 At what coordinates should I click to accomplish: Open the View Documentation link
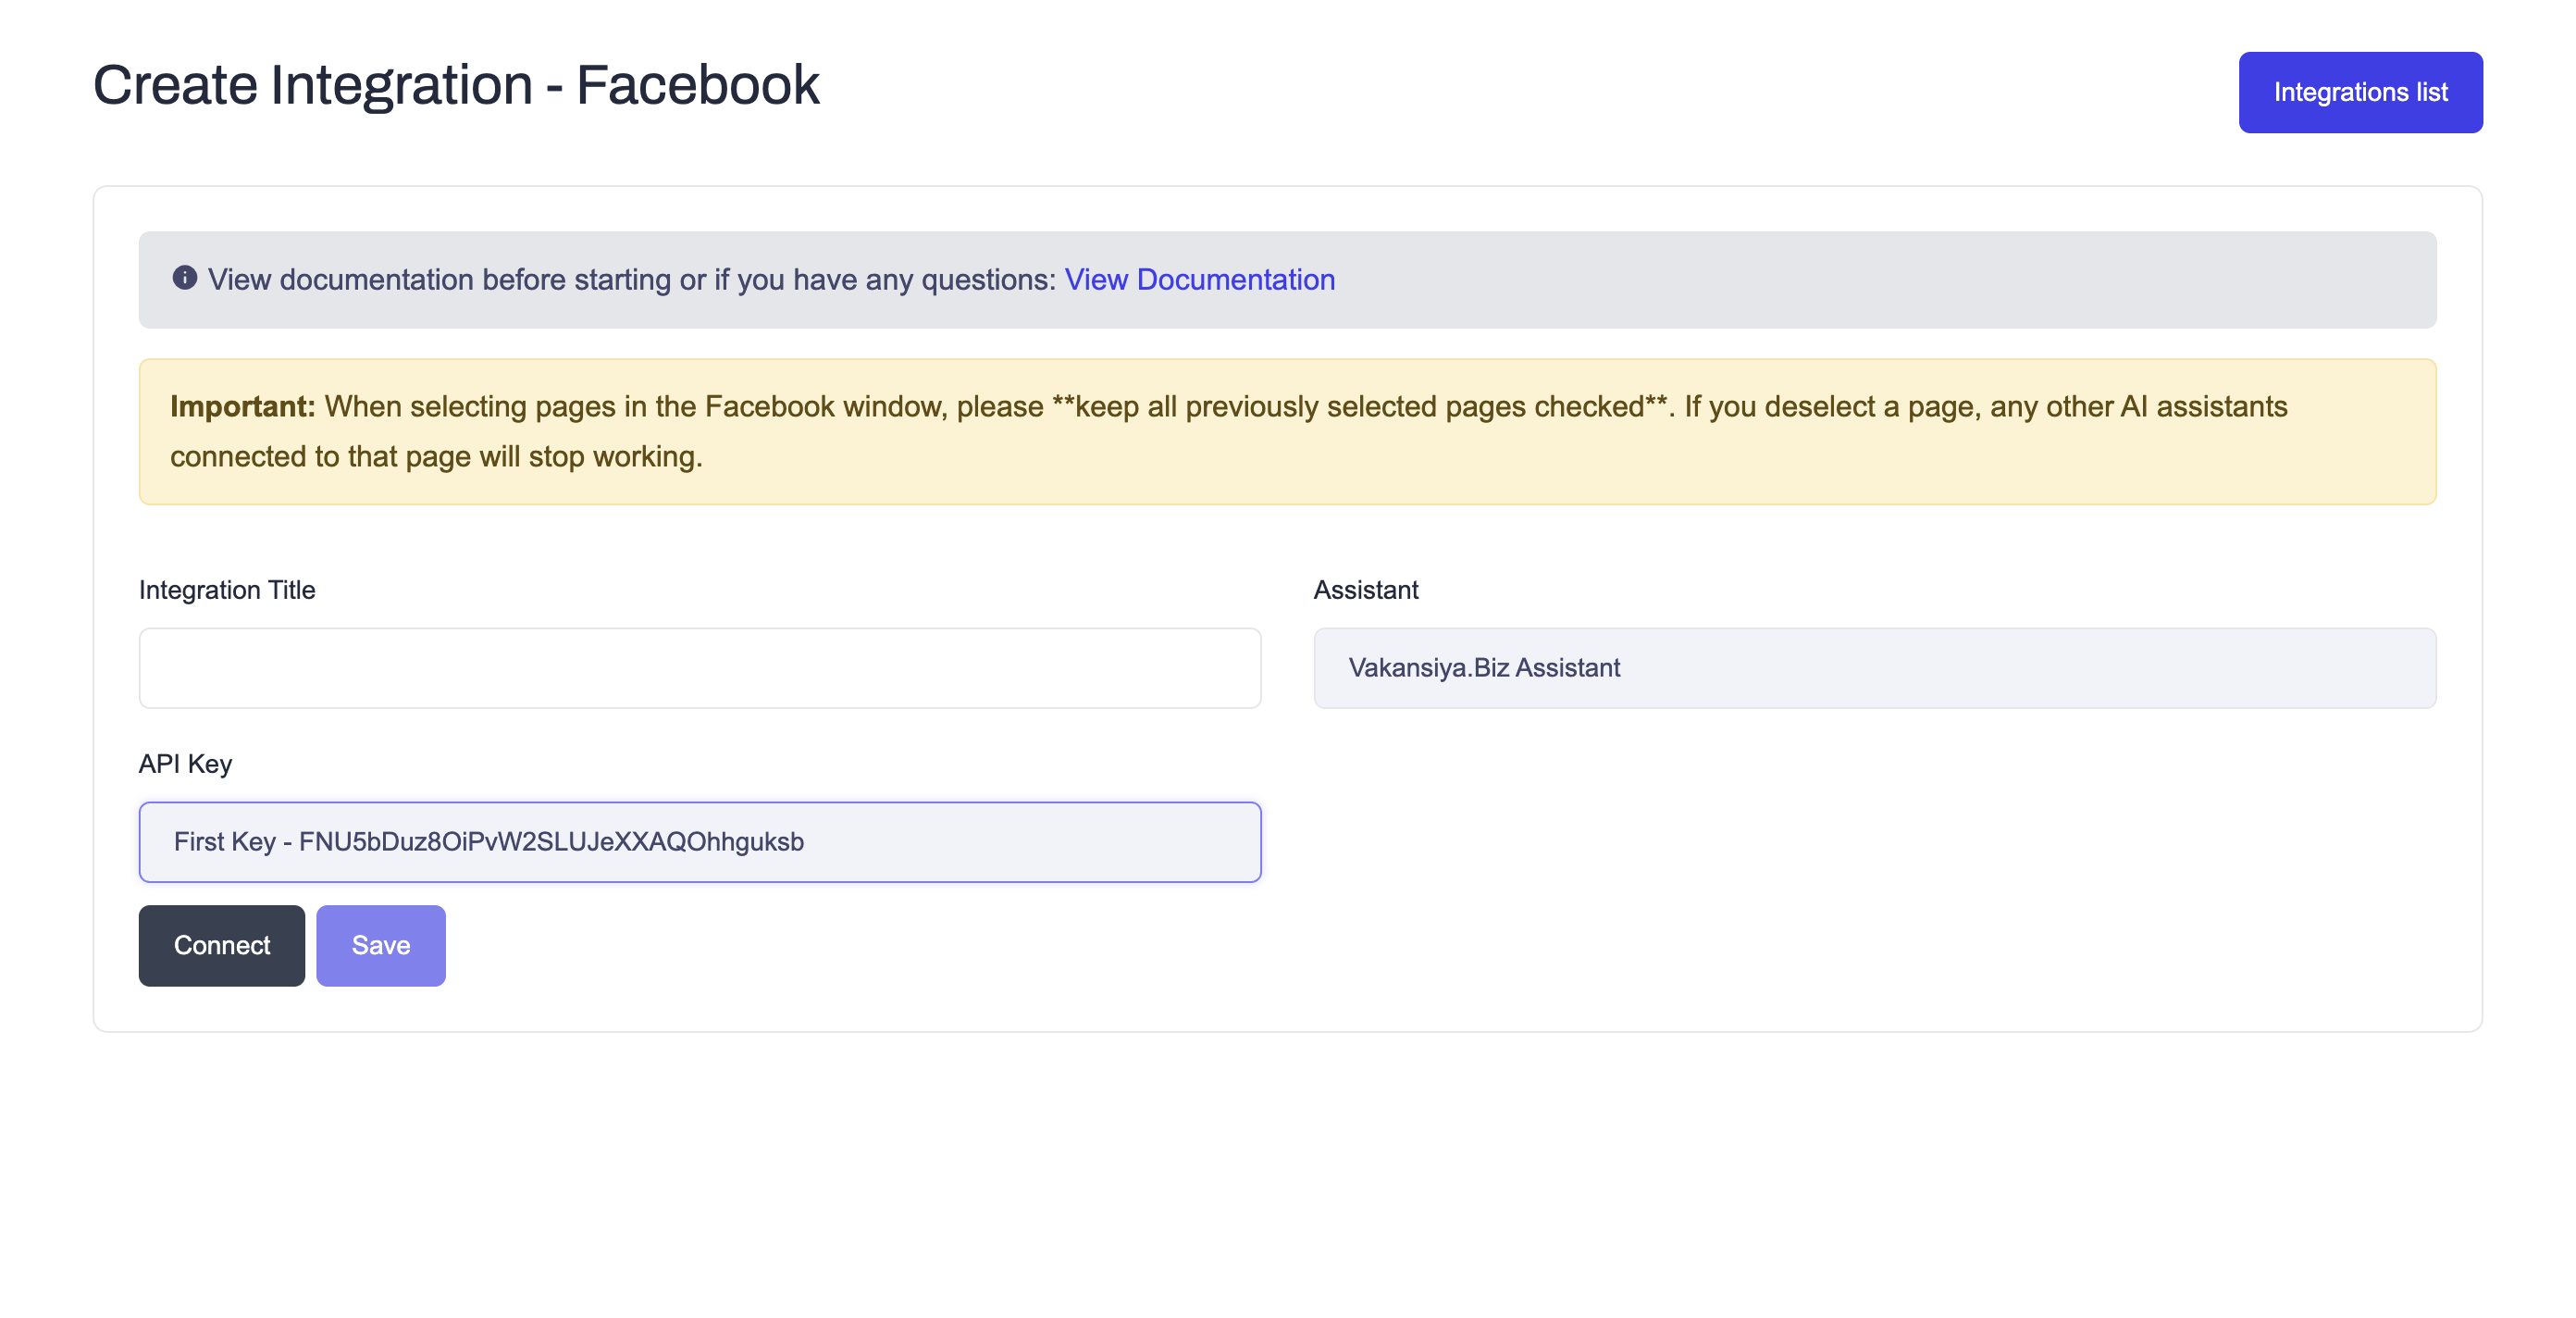[1199, 279]
